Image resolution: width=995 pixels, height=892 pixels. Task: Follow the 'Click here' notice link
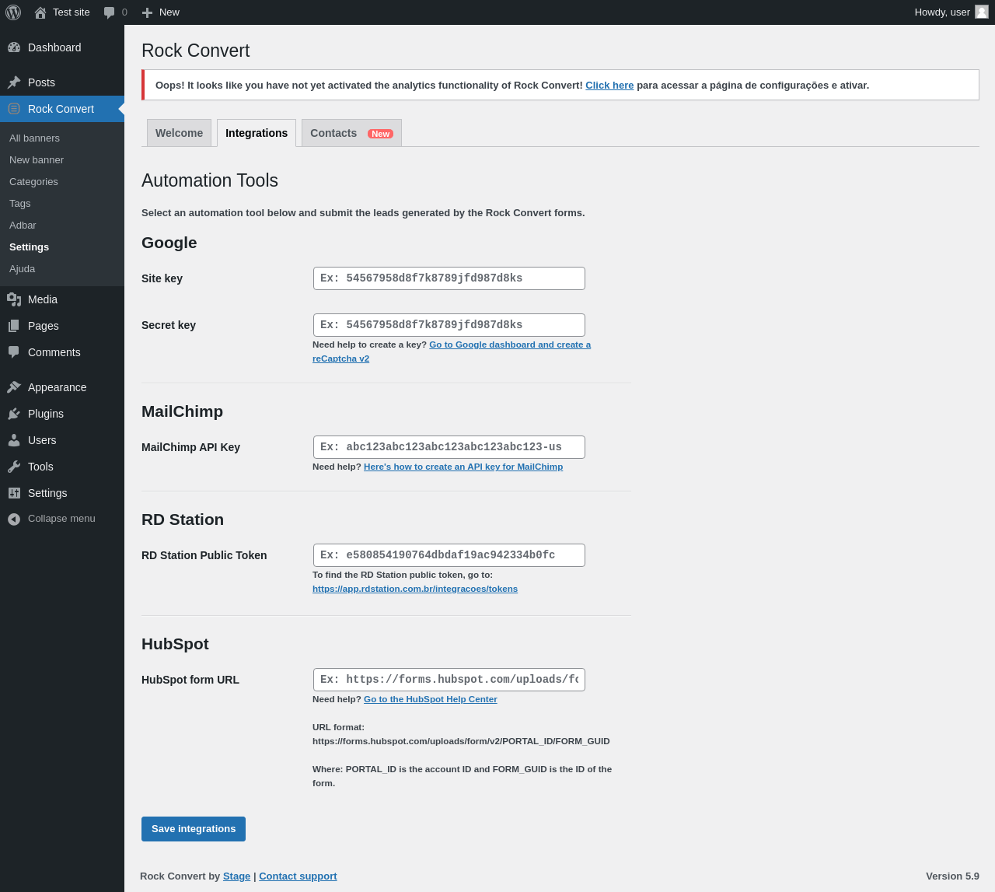pos(609,86)
